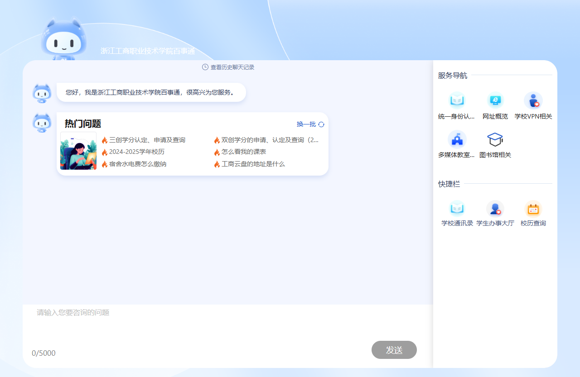Open the 统一身份认证 service icon
This screenshot has height=377, width=580.
click(x=457, y=100)
